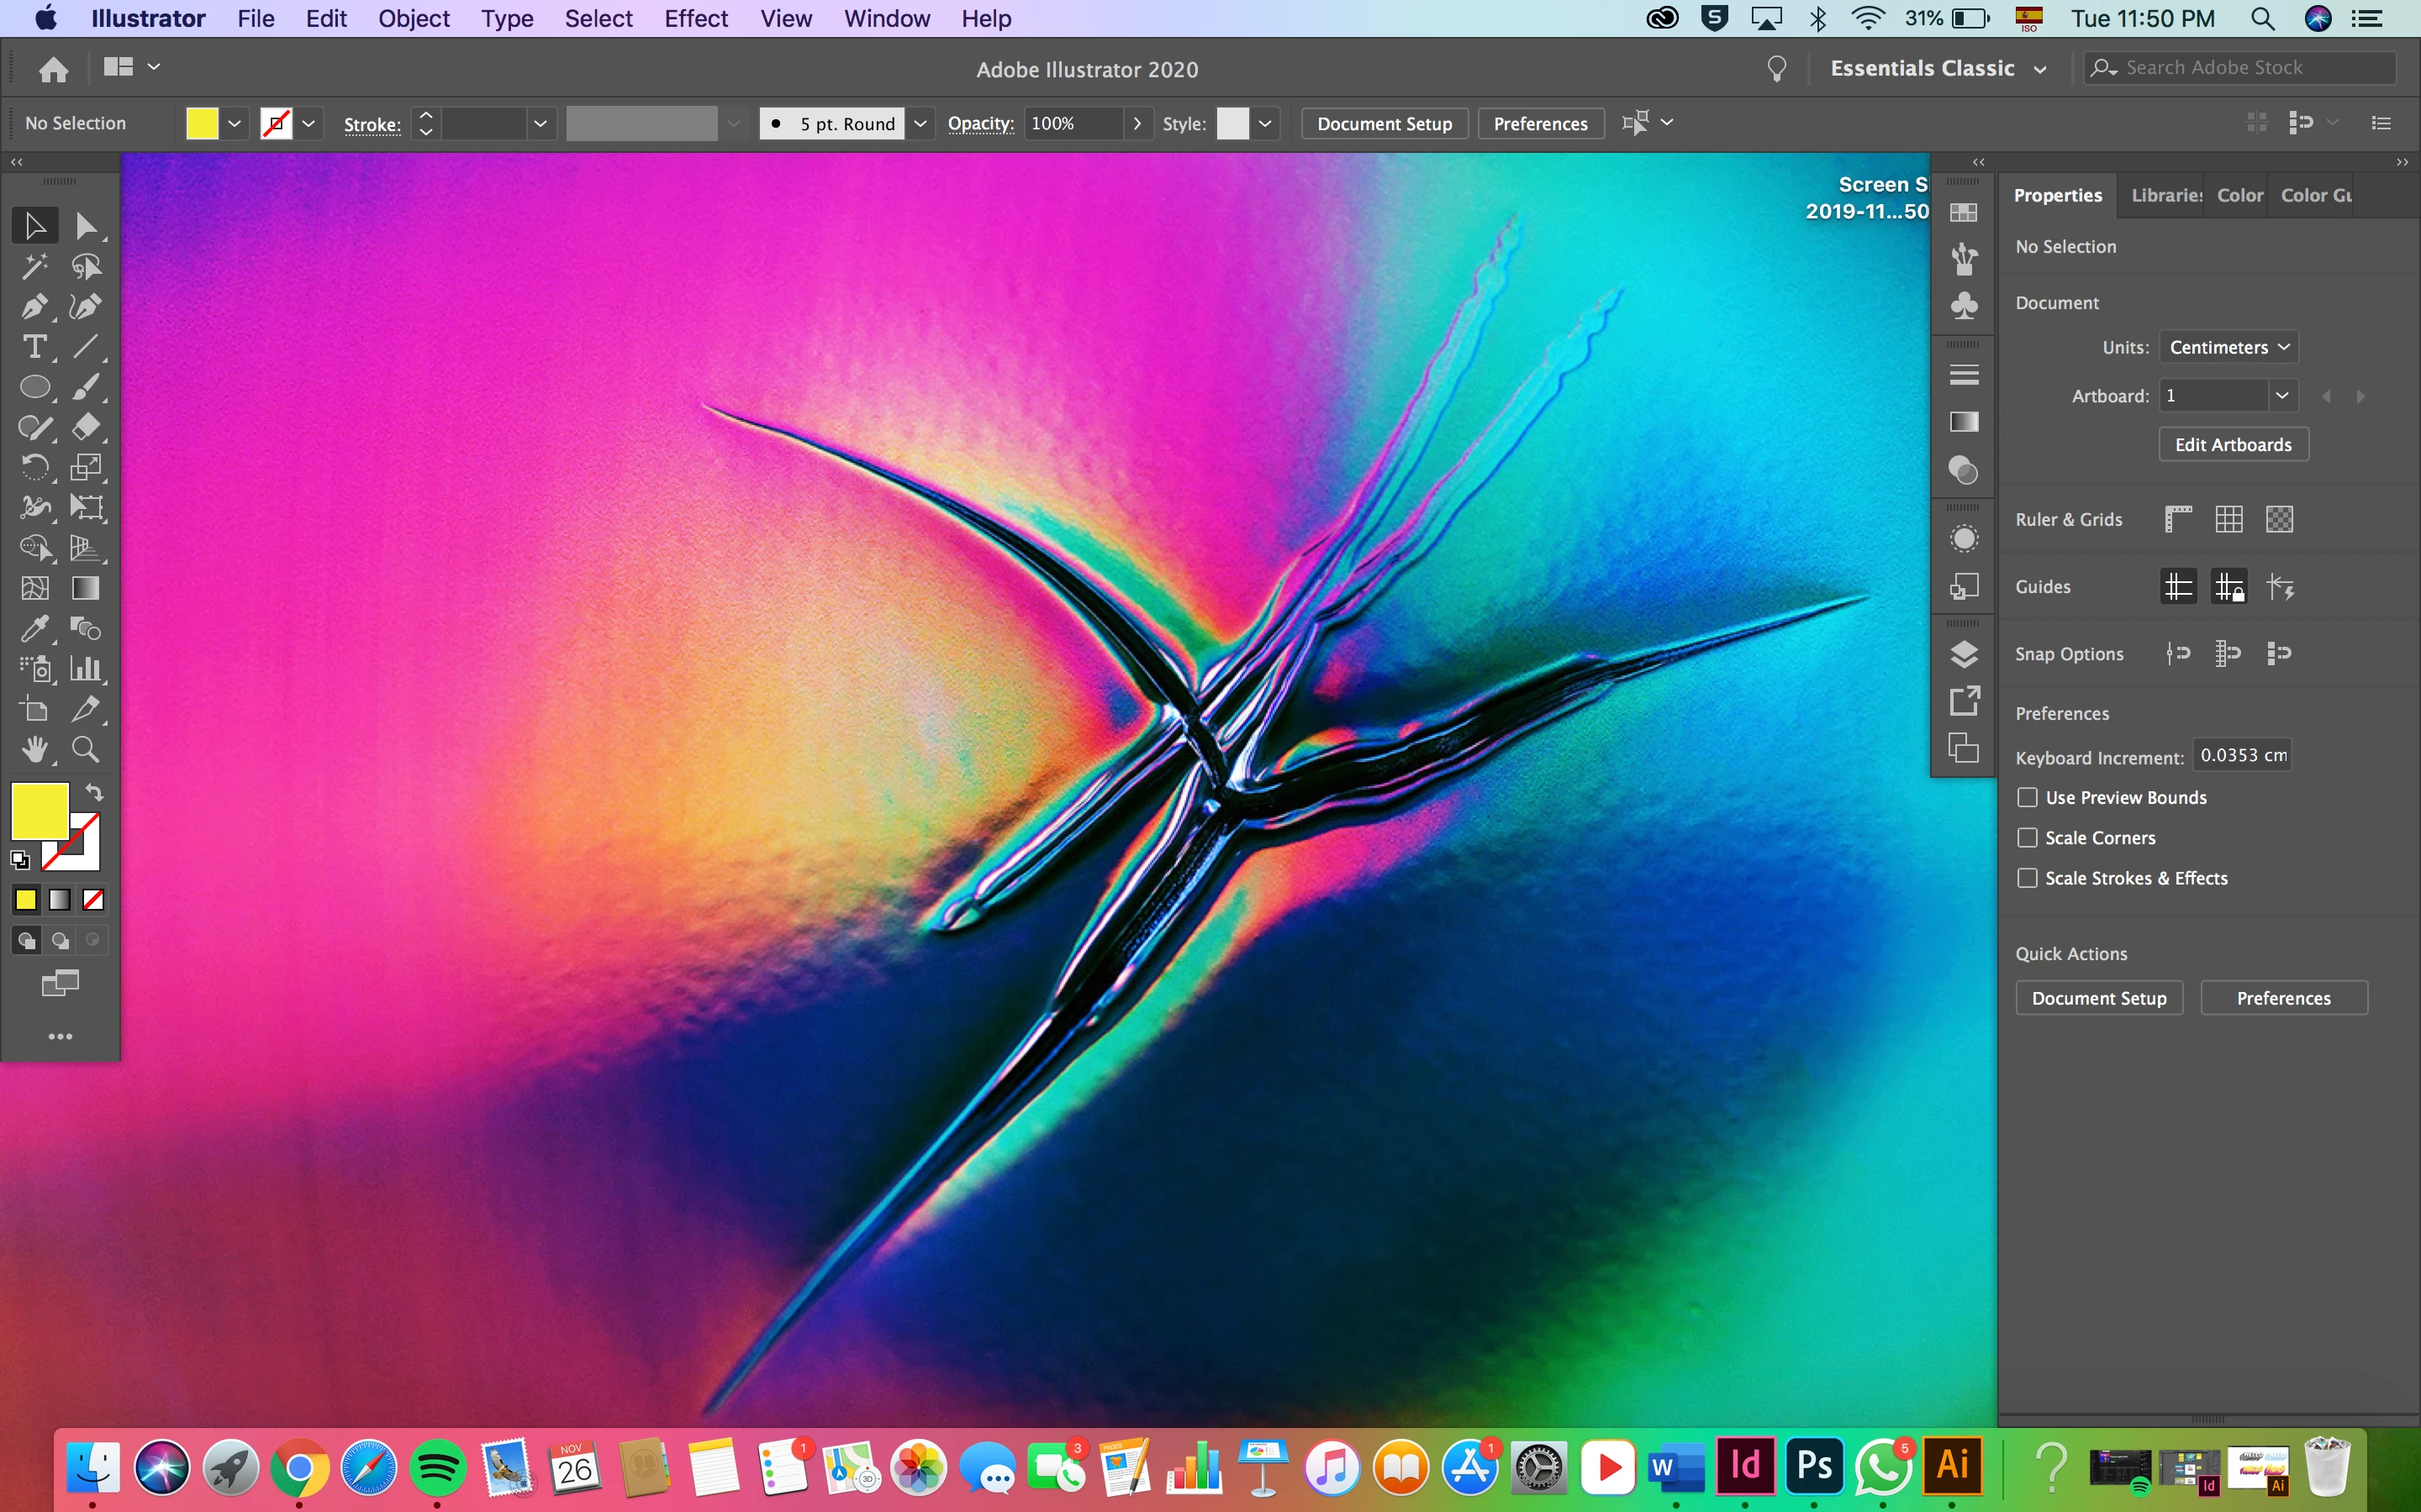The image size is (2421, 1512).
Task: Open the 5 pt. Round brush dropdown
Action: tap(920, 123)
